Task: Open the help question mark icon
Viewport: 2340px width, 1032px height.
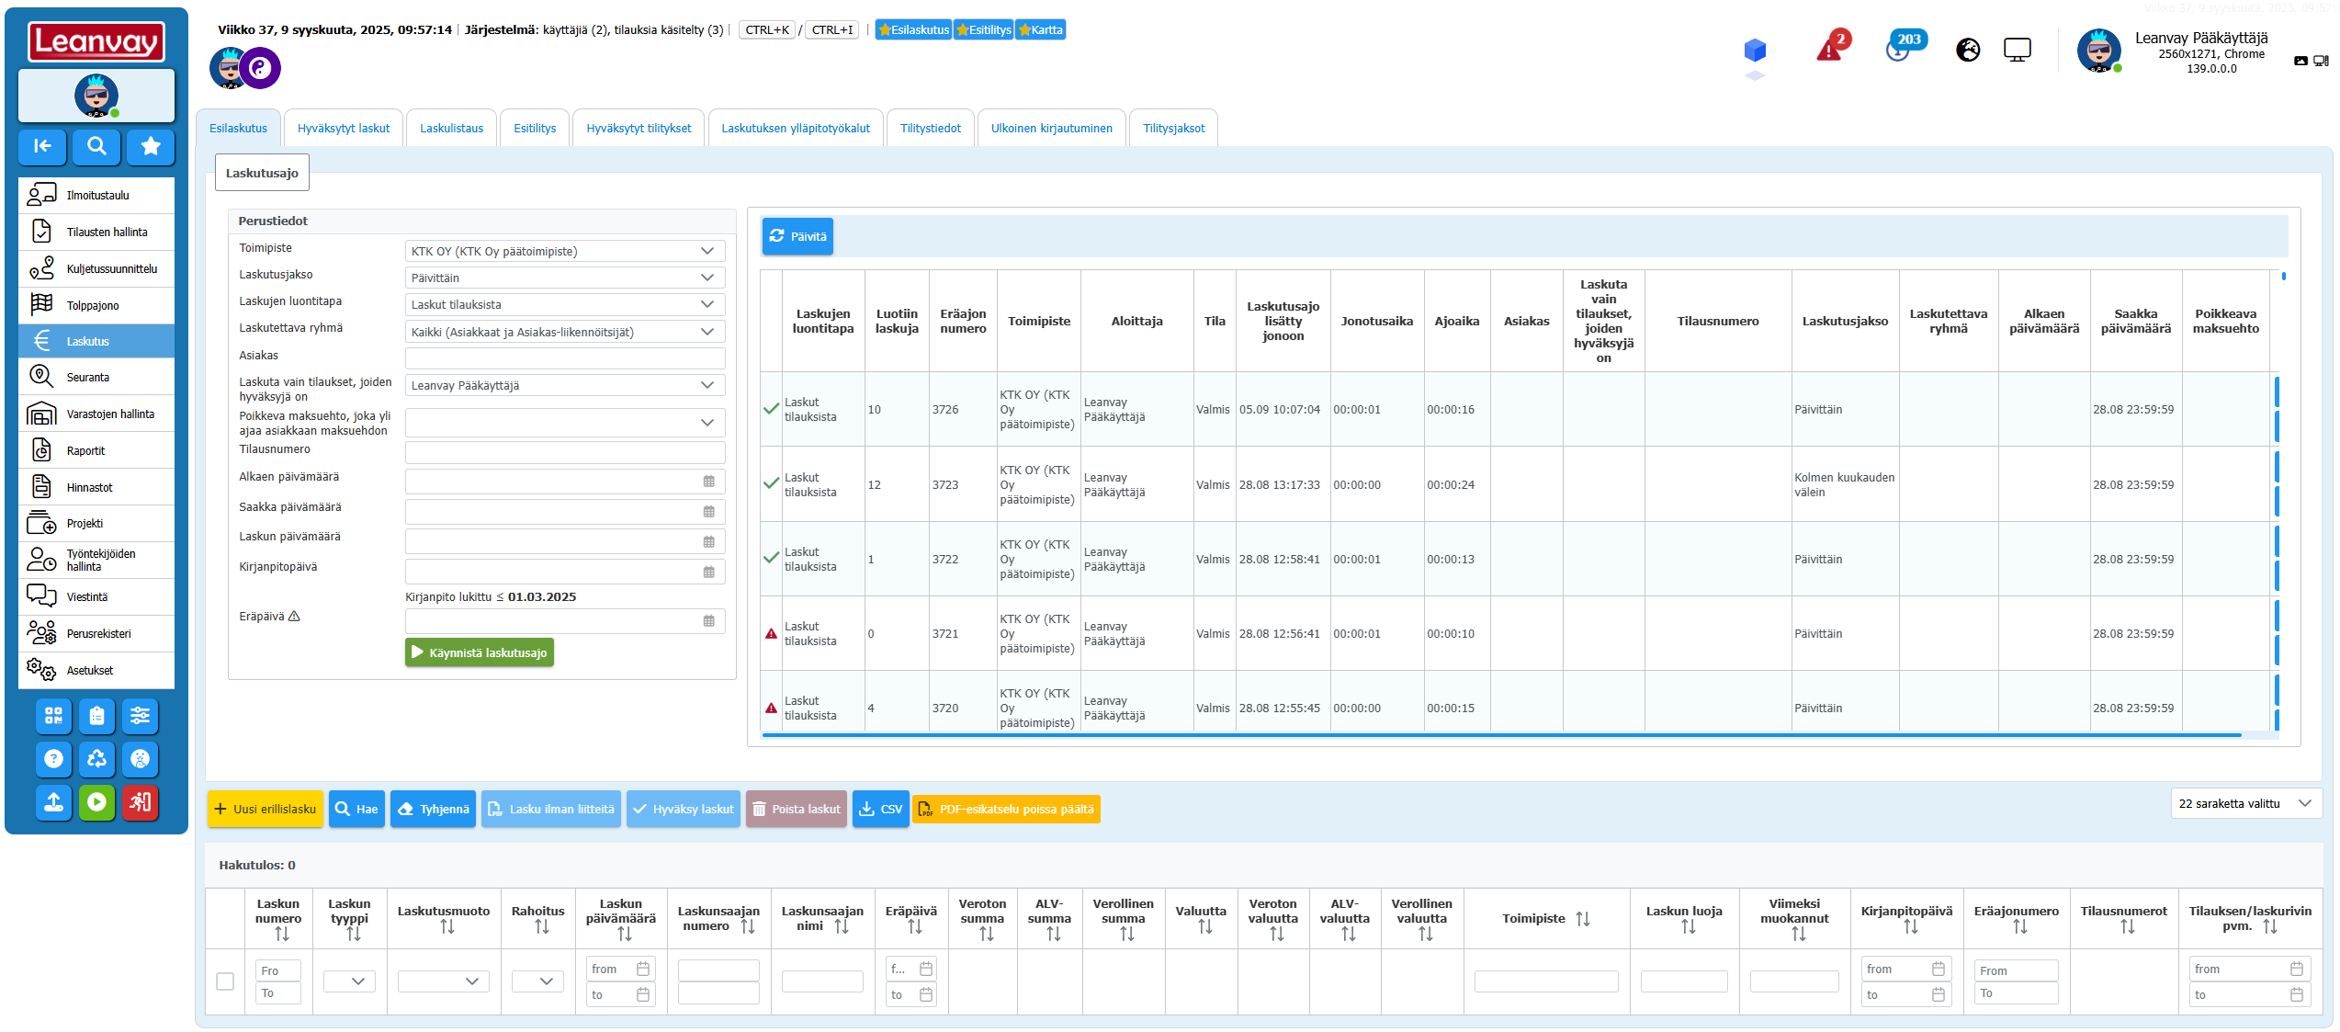Action: [53, 759]
